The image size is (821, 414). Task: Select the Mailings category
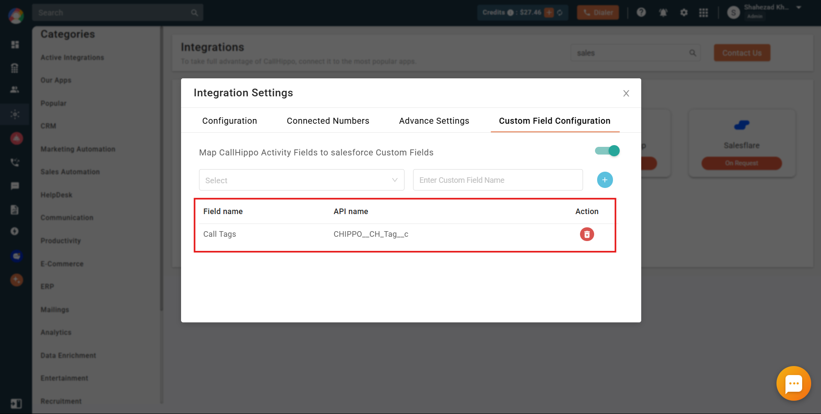(x=55, y=310)
